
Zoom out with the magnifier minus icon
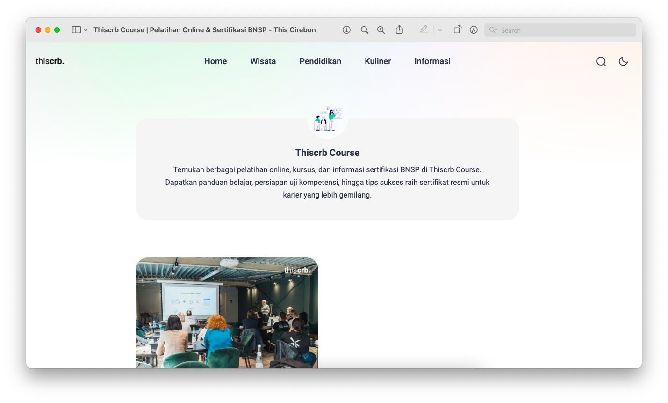click(x=365, y=30)
